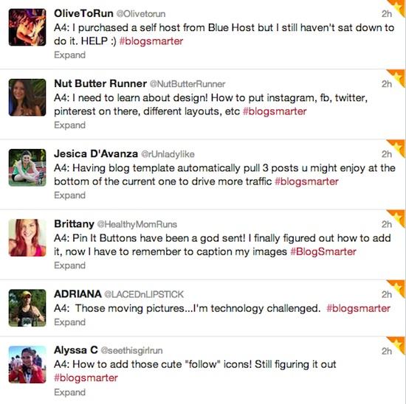Open the #blogsmarter hashtag in ADRIANA's tweet
This screenshot has width=406, height=404.
coord(358,308)
